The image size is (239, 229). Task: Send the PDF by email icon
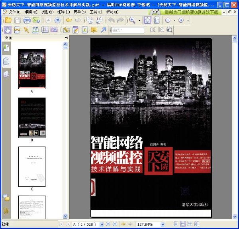pos(36,20)
